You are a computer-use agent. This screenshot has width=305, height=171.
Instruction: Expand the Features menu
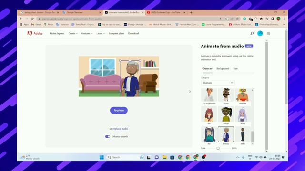[87, 33]
